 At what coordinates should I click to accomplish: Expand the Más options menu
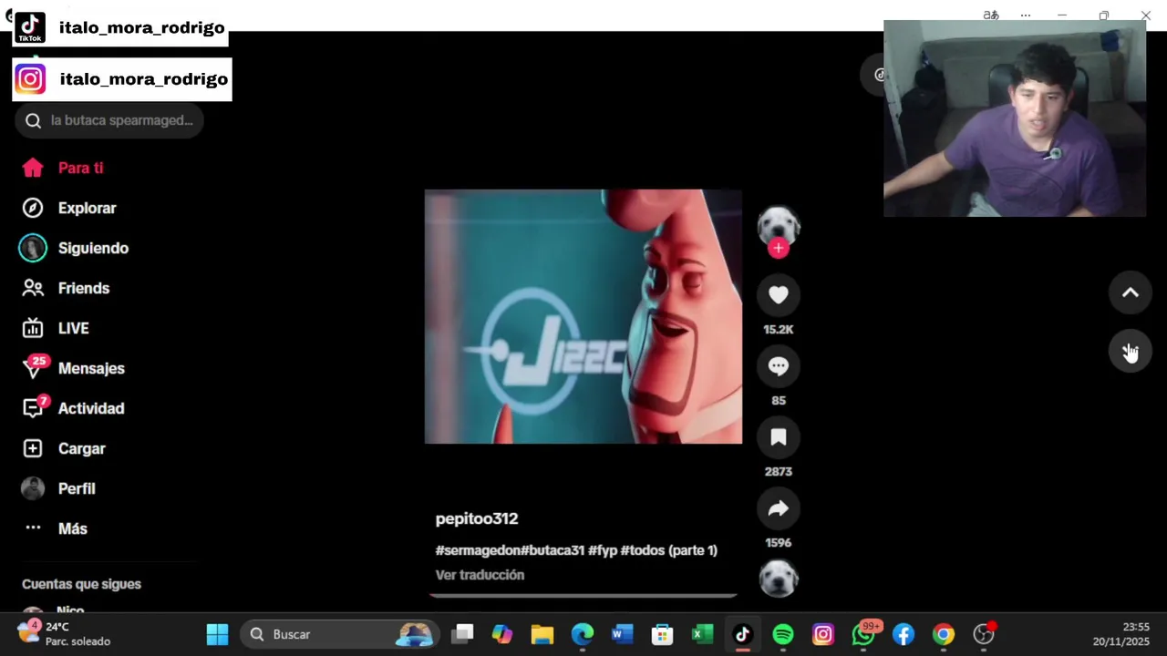55,528
